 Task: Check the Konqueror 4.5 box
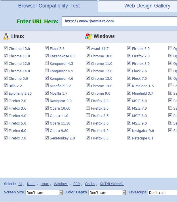pyautogui.click(x=47, y=71)
